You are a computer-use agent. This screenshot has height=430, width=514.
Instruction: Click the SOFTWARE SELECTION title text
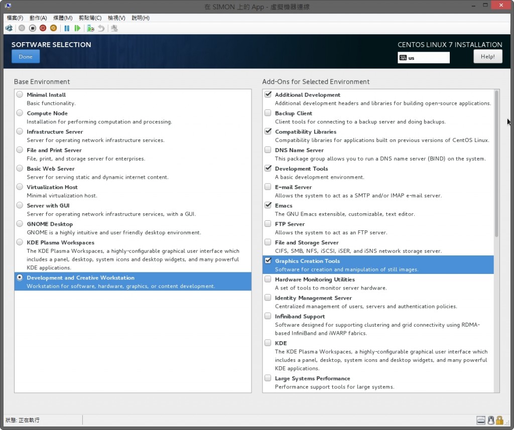pos(51,45)
